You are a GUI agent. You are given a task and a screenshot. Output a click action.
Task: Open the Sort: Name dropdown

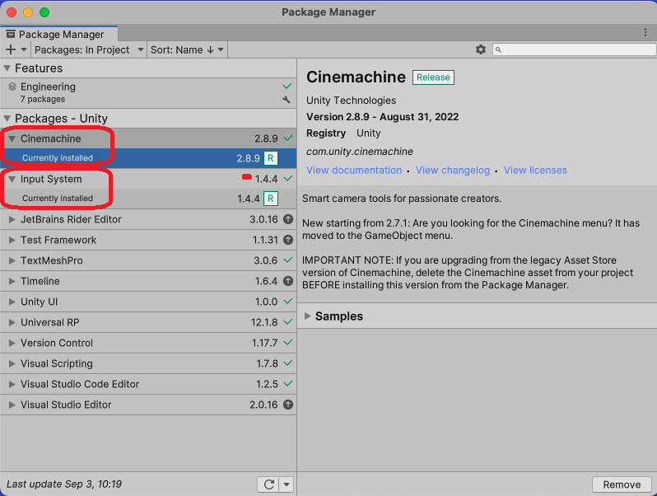point(186,49)
